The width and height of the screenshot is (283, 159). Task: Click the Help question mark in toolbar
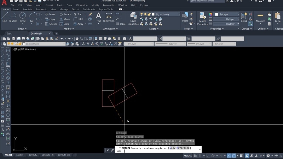[x=125, y=39]
